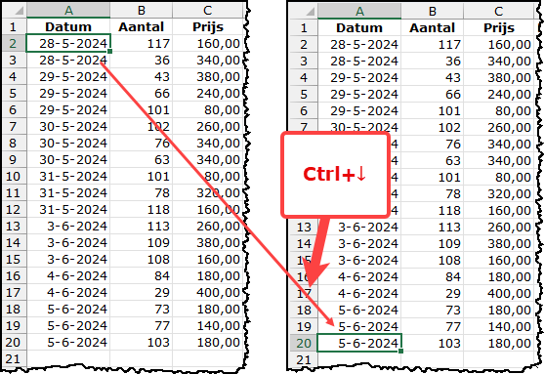Click 'Aantal' header cell in left sheet
This screenshot has width=544, height=374.
coord(142,26)
